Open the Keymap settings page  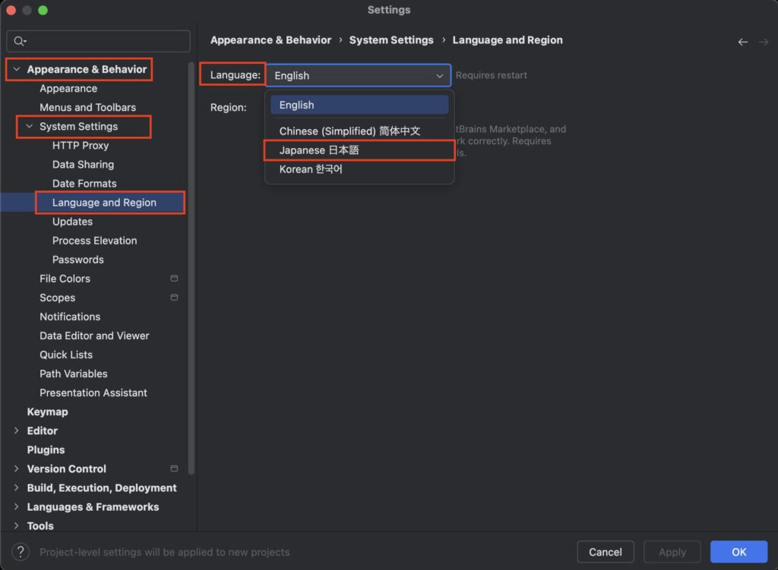pos(47,412)
